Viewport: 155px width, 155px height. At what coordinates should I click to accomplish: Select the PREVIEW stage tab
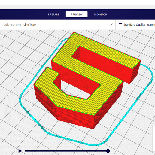(x=77, y=14)
